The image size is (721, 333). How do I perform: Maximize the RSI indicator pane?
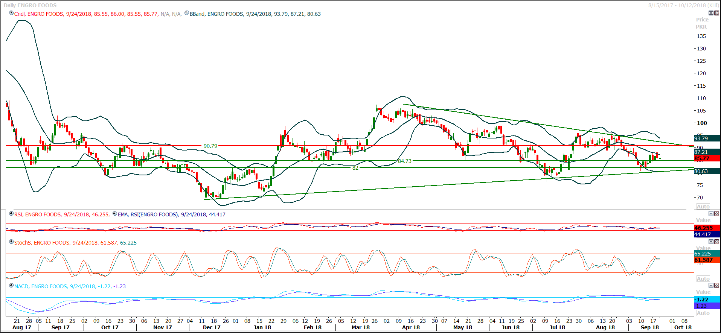[711, 214]
